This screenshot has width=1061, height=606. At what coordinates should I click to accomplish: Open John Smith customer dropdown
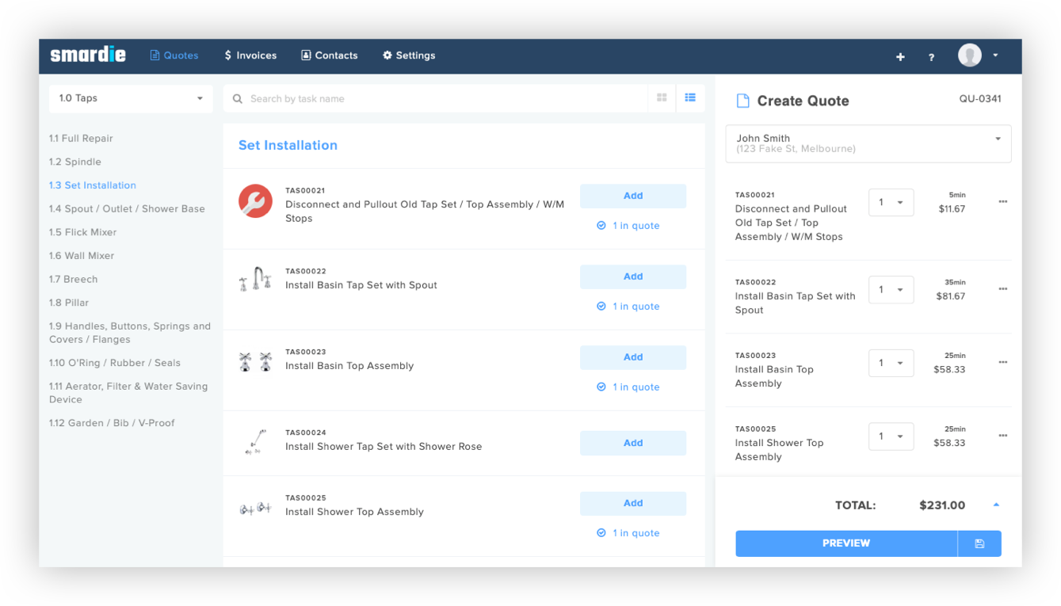(x=868, y=143)
